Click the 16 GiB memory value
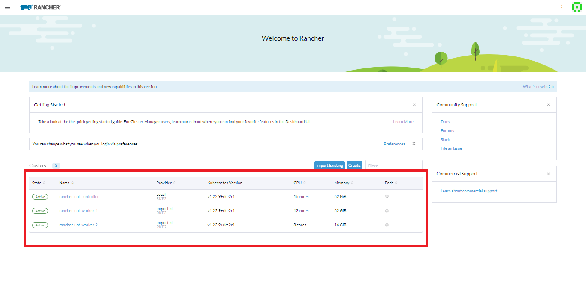Image resolution: width=586 pixels, height=281 pixels. (340, 225)
